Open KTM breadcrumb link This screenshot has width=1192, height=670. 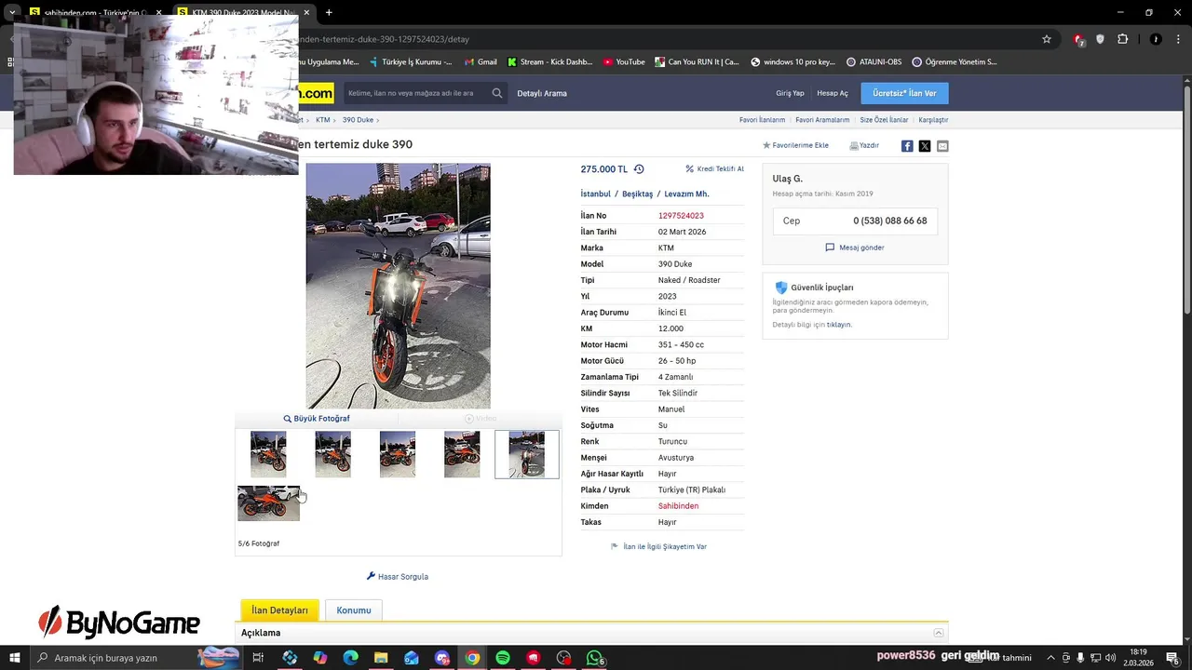[x=323, y=120]
